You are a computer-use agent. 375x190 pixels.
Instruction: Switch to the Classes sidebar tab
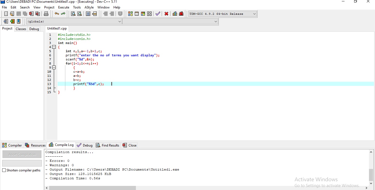point(21,29)
